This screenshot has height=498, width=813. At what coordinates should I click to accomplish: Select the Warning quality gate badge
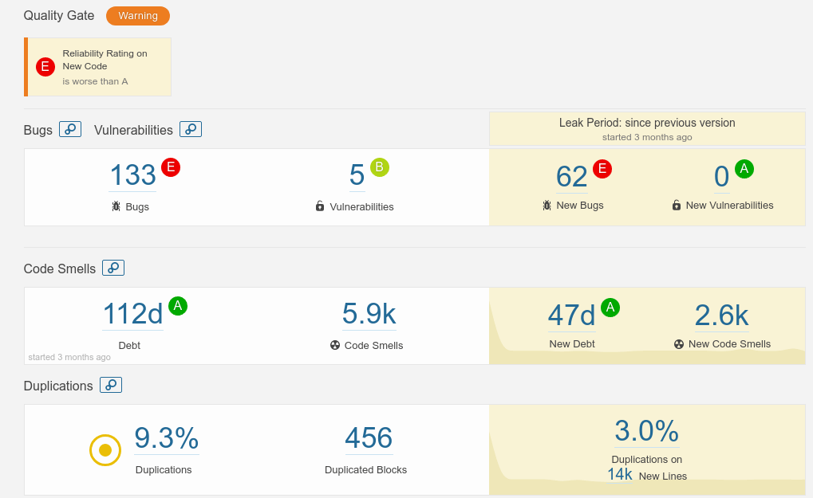click(x=137, y=15)
